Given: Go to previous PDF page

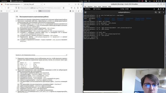Looking at the screenshot, I should click(6, 11).
